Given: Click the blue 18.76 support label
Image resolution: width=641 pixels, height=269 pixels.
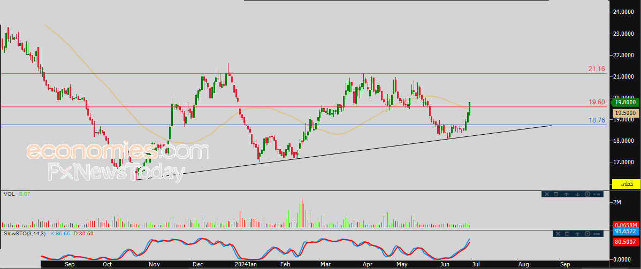Looking at the screenshot, I should coord(597,121).
